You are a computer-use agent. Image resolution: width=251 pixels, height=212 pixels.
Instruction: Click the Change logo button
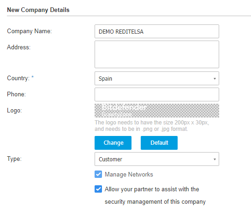(113, 143)
